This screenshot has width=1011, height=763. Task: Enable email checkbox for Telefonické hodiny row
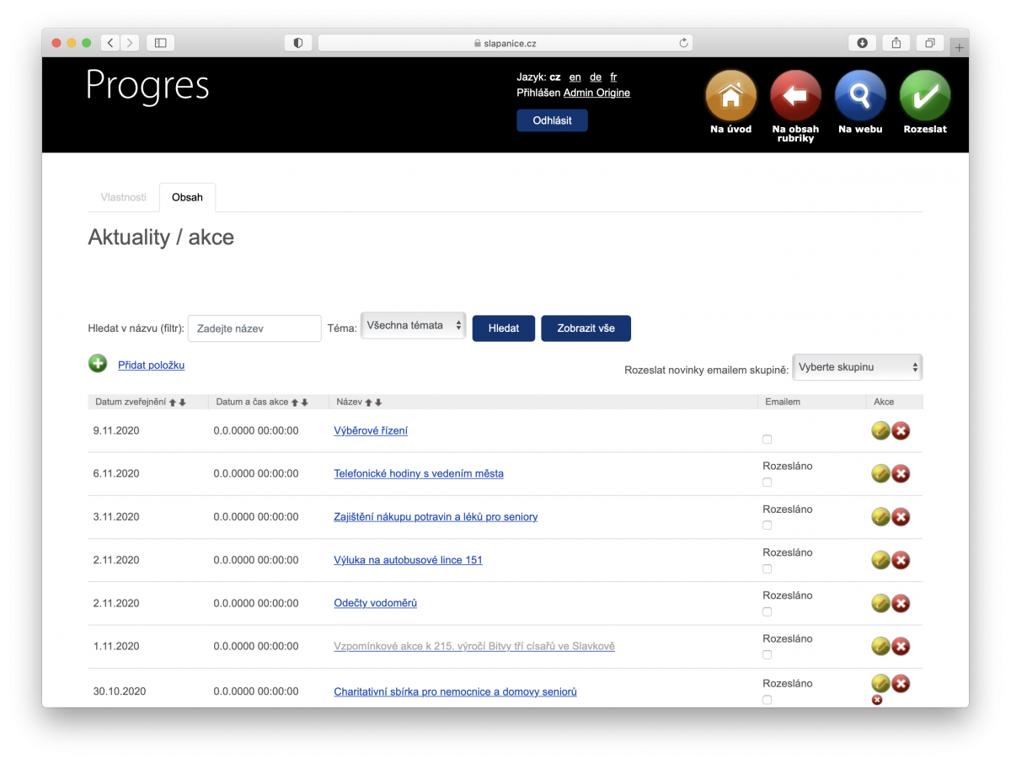(x=767, y=483)
